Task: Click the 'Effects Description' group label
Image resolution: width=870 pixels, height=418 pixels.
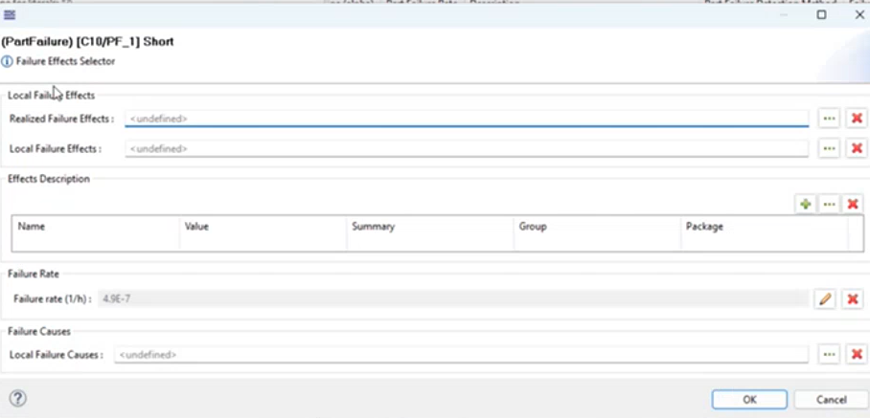Action: coord(49,179)
